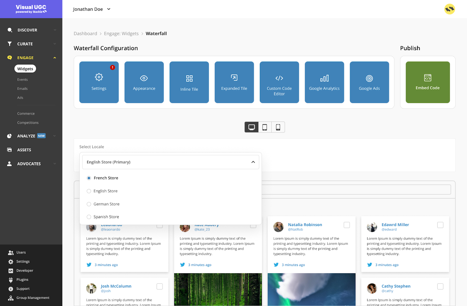Click the Analyze pie chart icon

point(9,136)
